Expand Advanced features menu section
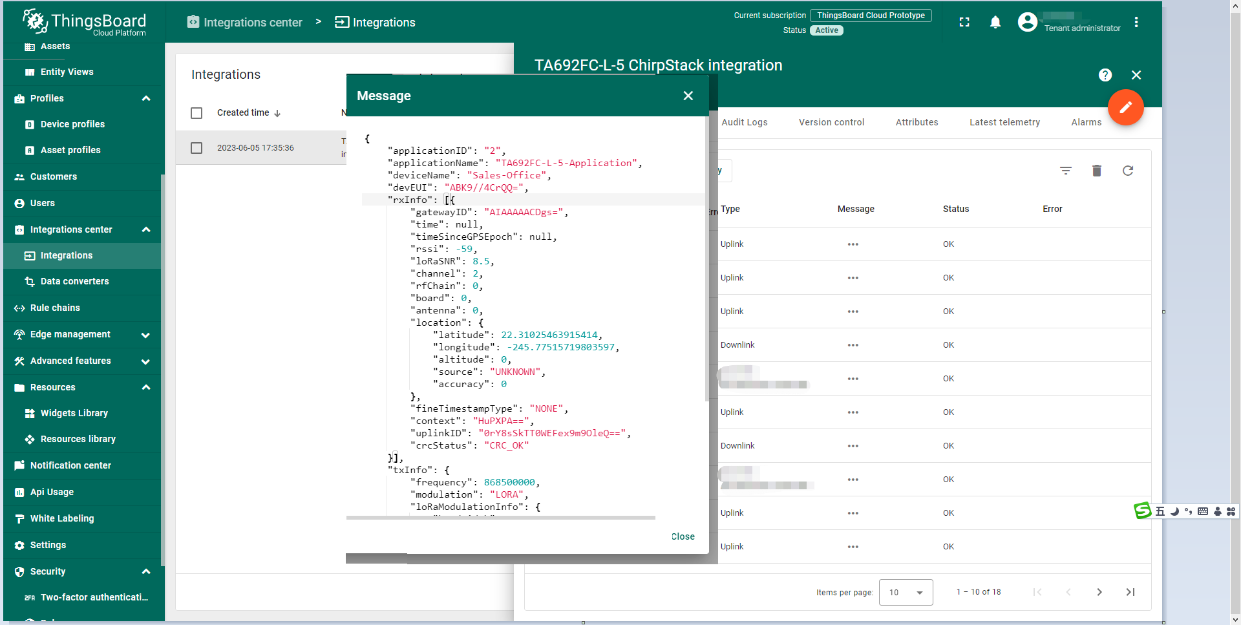 pyautogui.click(x=146, y=361)
